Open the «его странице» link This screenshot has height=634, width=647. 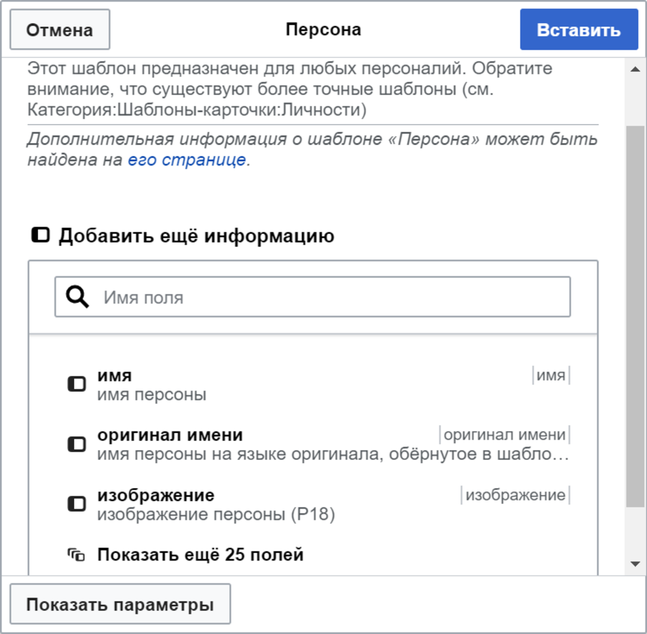(x=187, y=160)
